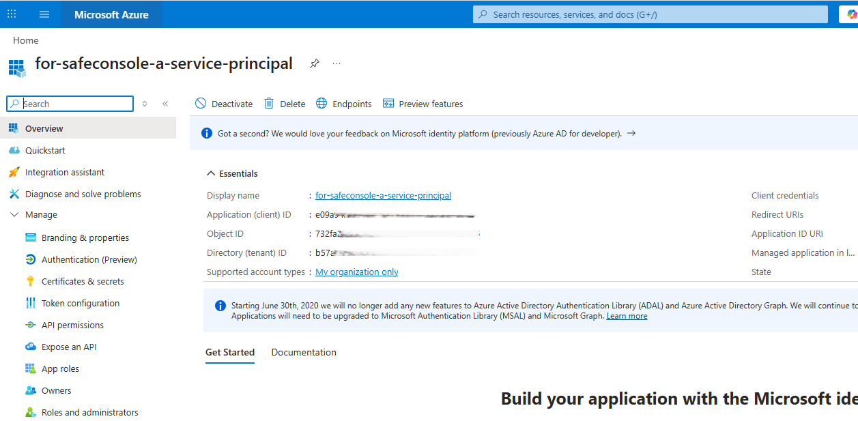Click the Deactivate prohibition icon
The image size is (858, 421).
[201, 104]
